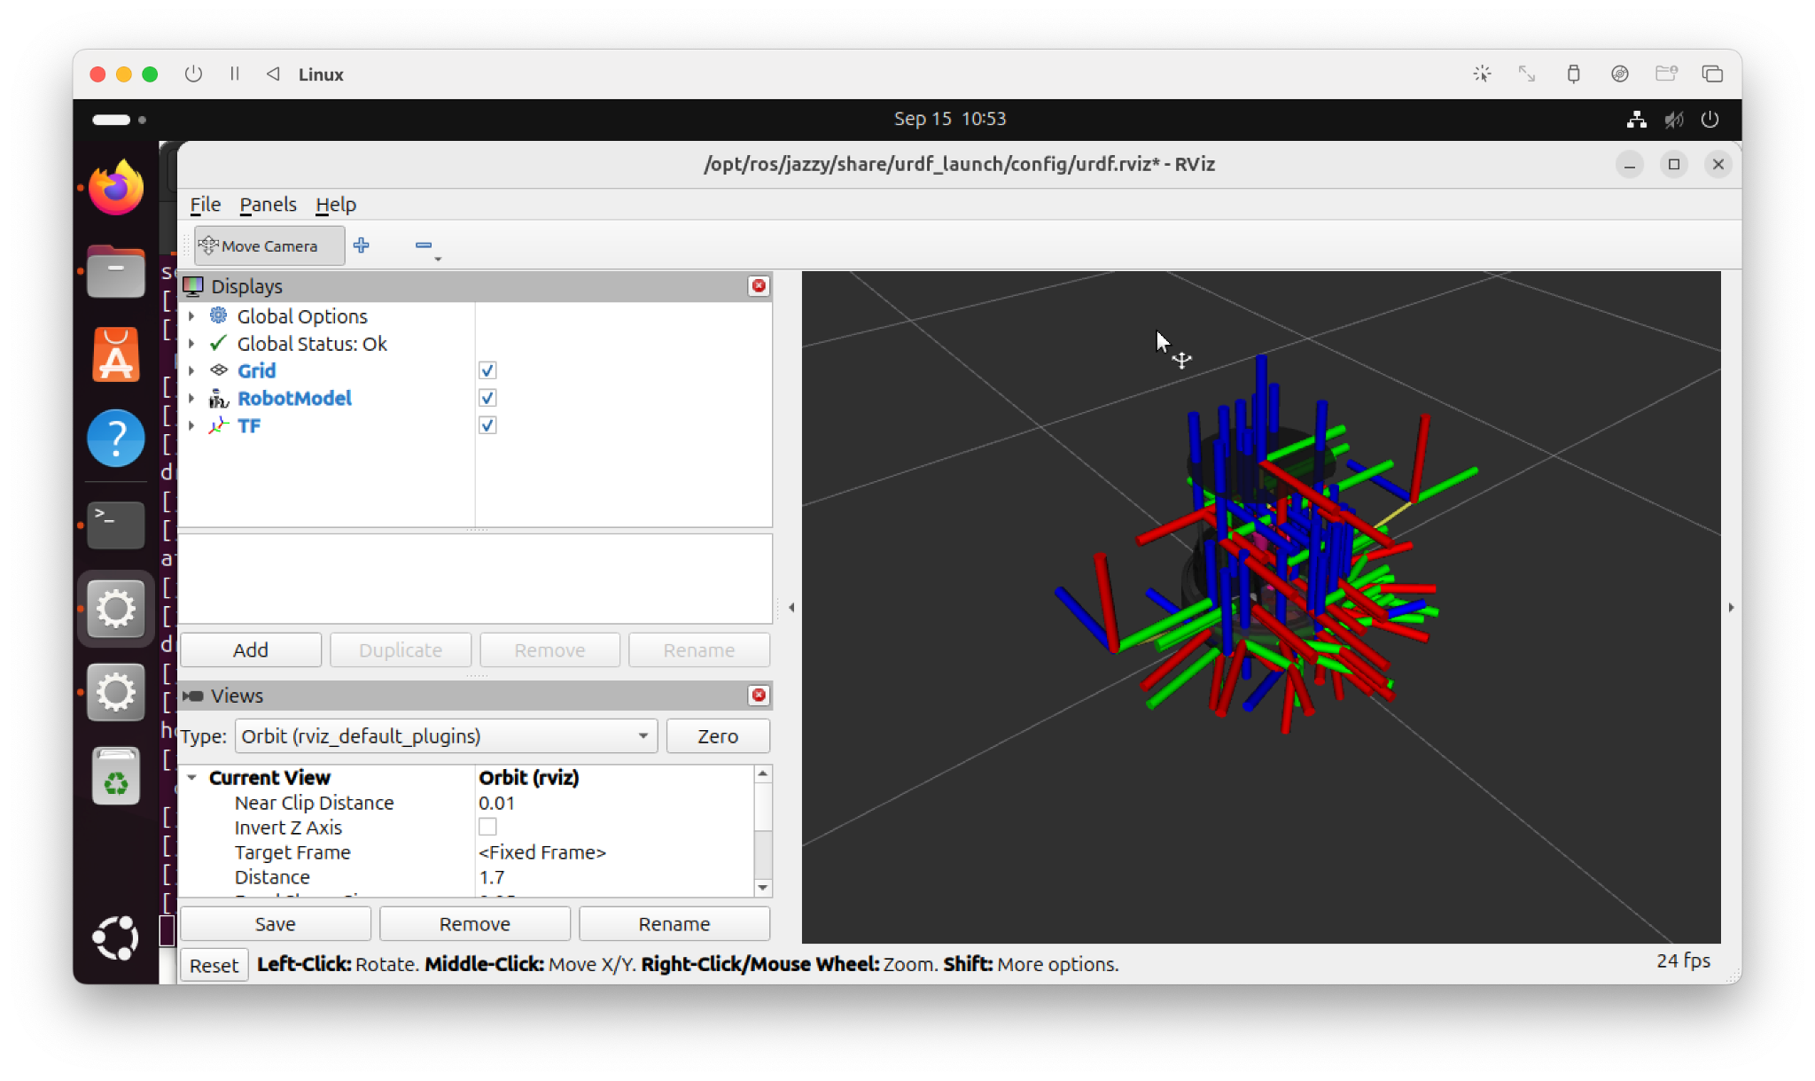Open the view Type dropdown
The height and width of the screenshot is (1081, 1815).
pyautogui.click(x=446, y=736)
